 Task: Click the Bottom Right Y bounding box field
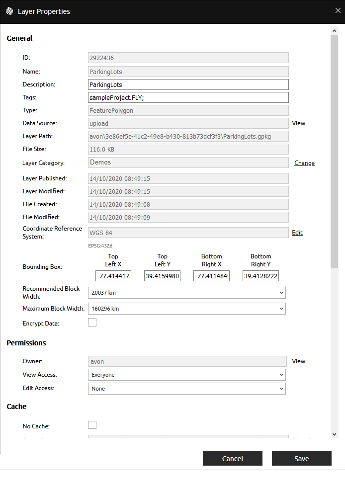click(x=261, y=276)
